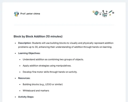Click "Apply addition strategies using manipulatives" bullet
This screenshot has width=128, height=102.
(x=47, y=66)
